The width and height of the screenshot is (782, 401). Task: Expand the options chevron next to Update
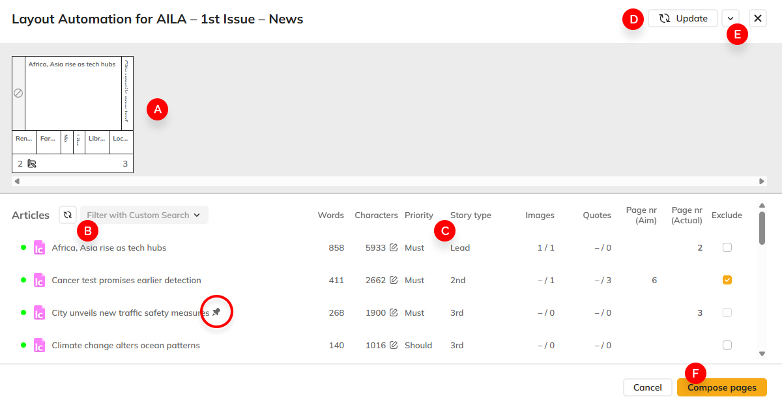[x=731, y=18]
